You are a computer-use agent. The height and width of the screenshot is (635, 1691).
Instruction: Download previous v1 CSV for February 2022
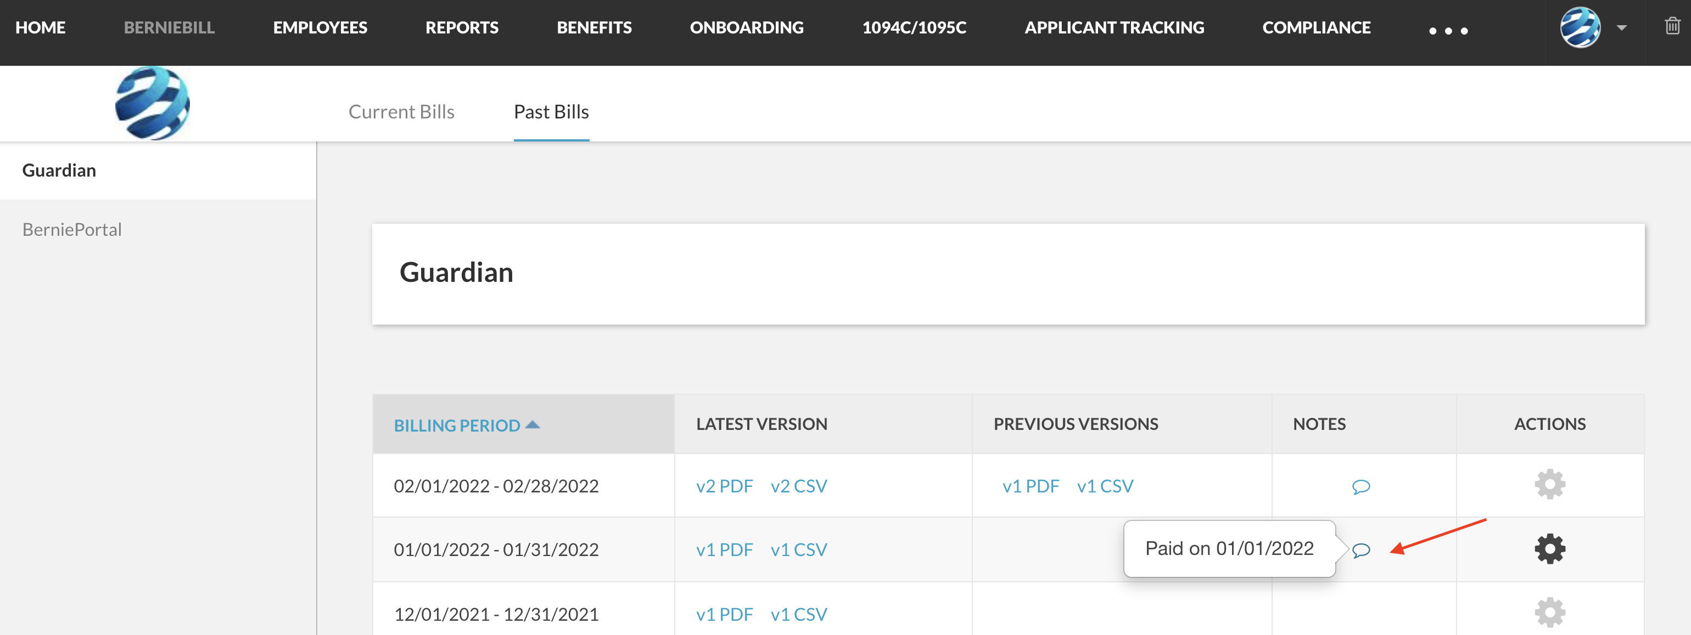1105,486
